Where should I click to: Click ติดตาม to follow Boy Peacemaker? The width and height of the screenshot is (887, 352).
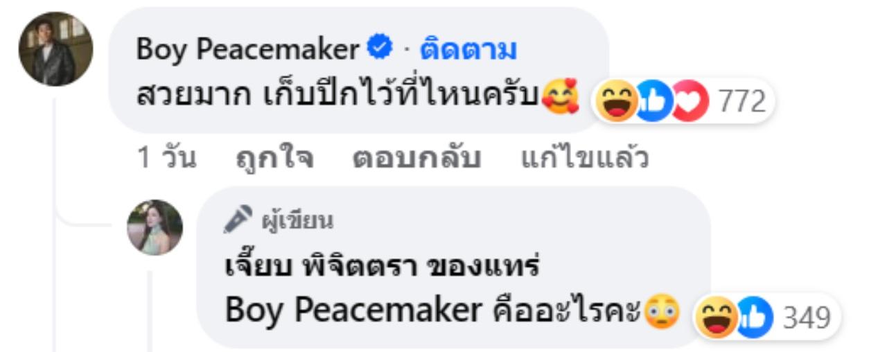coord(468,49)
